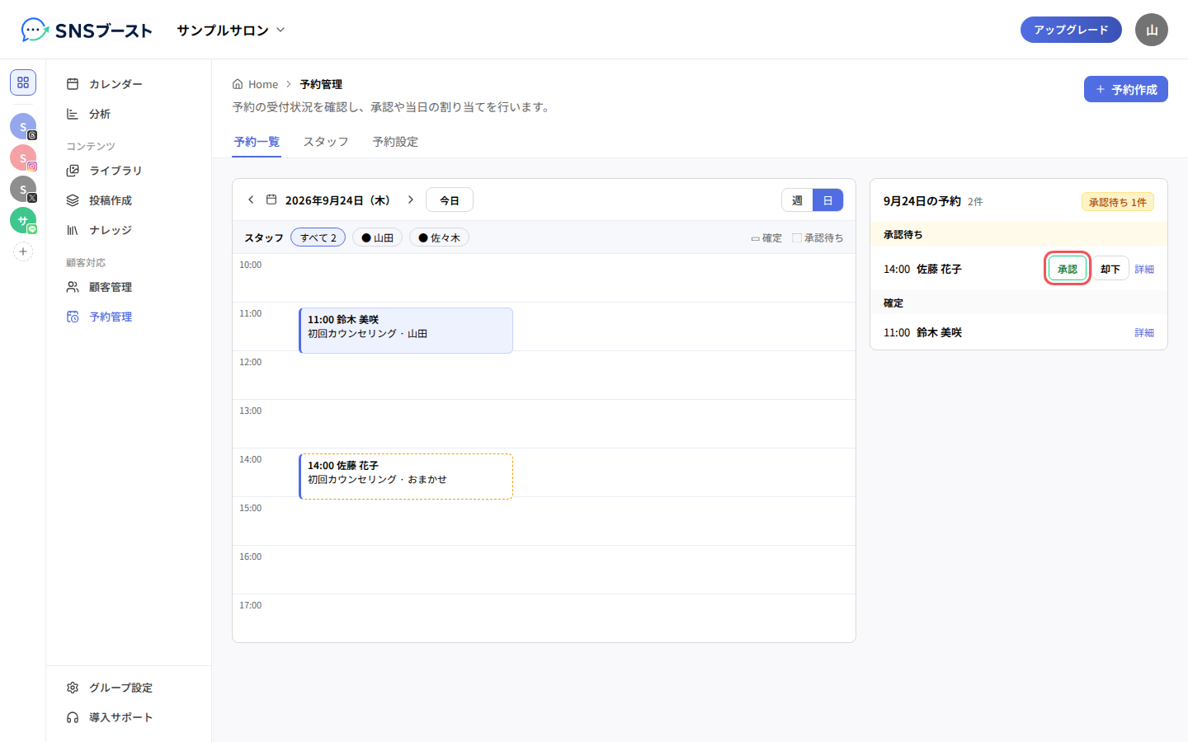Image resolution: width=1188 pixels, height=742 pixels.
Task: Reject 佐藤 花子 reservation with 却下
Action: tap(1110, 269)
